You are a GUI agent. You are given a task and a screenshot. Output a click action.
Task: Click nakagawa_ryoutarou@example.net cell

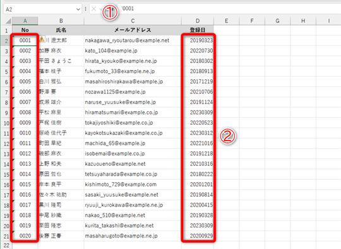click(x=133, y=40)
